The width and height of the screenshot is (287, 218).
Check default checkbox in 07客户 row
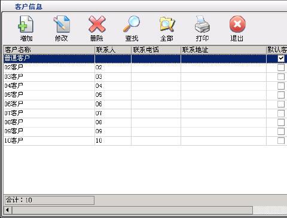click(281, 113)
